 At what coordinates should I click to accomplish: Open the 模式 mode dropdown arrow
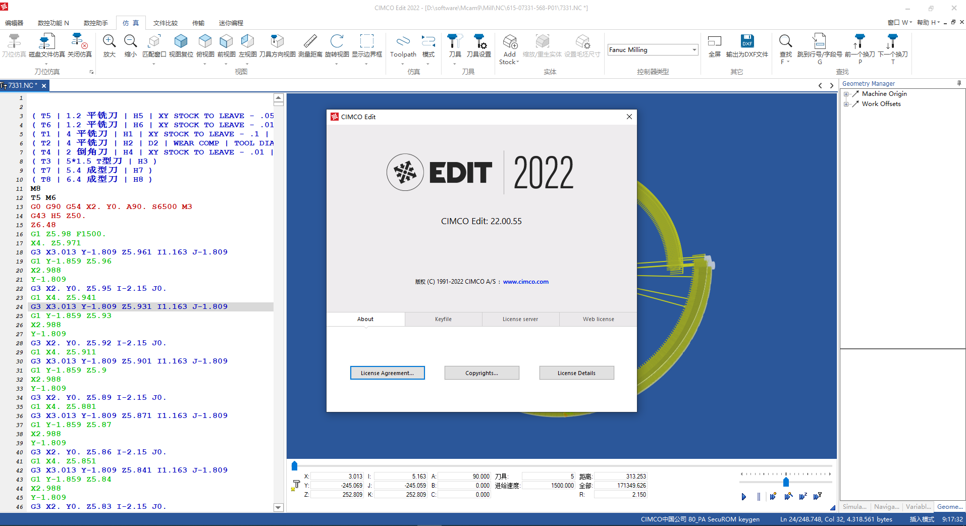click(x=428, y=64)
